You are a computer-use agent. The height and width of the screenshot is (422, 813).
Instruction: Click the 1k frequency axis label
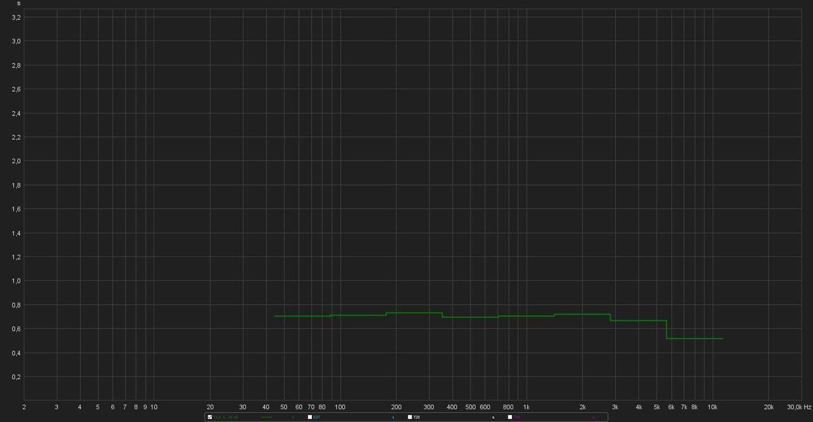(x=526, y=407)
